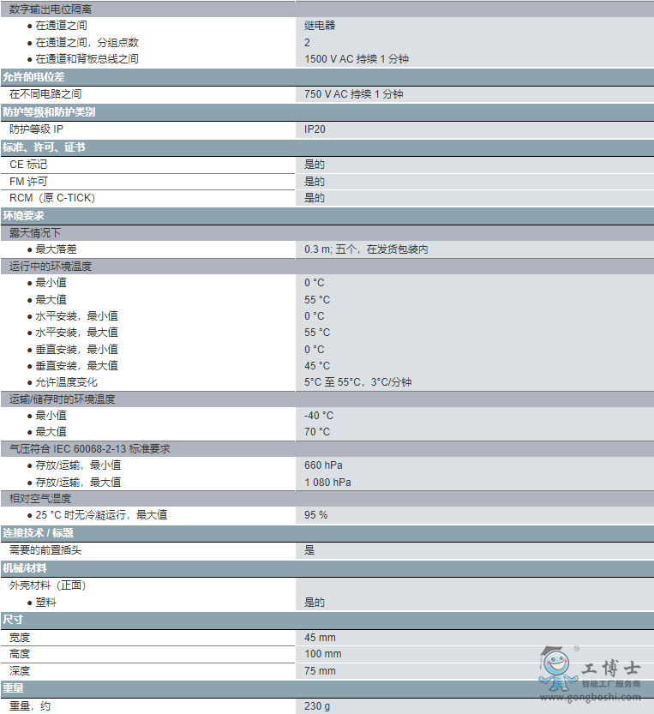Click the 750 V AC value cell
This screenshot has width=654, height=714.
click(x=353, y=94)
